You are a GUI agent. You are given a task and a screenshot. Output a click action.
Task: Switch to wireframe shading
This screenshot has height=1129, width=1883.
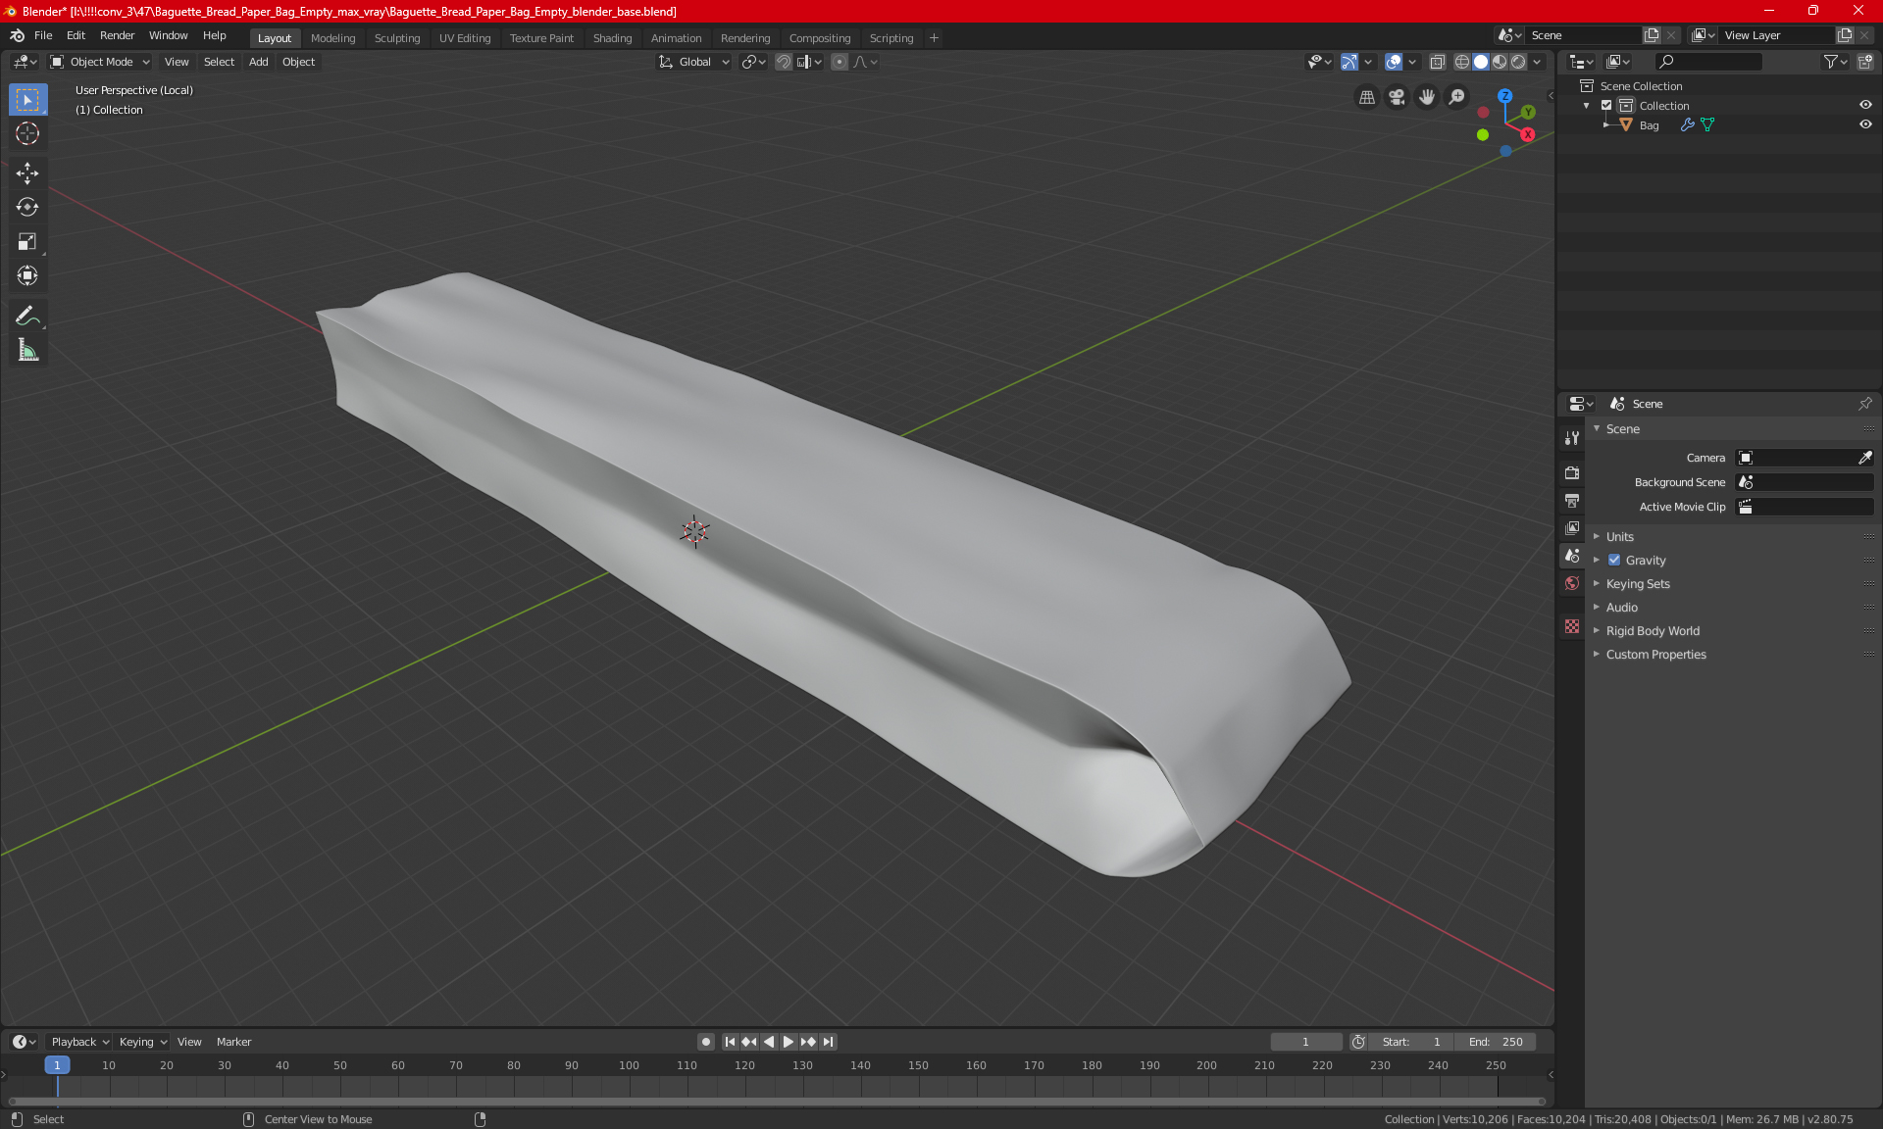click(1461, 62)
